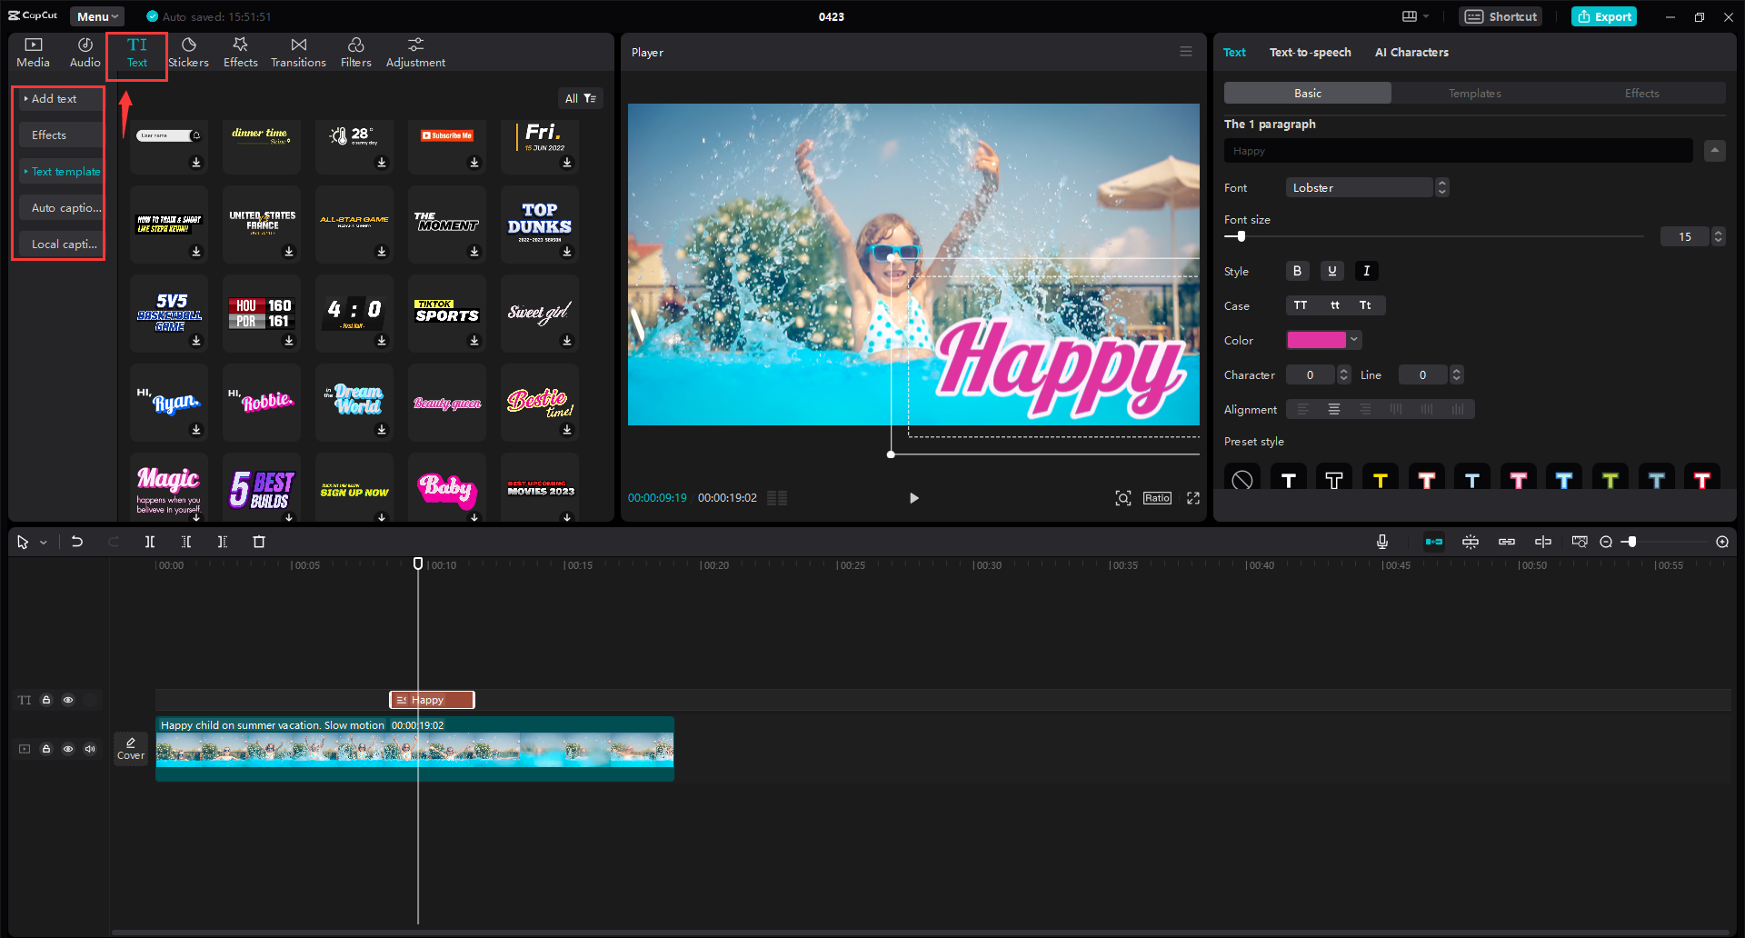Select the Happy text clip on timeline

(x=432, y=700)
